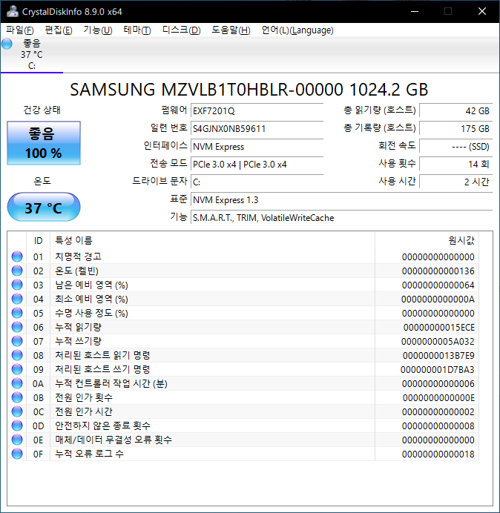
Task: Click the firmware field EXF7201Q
Action: click(x=257, y=111)
